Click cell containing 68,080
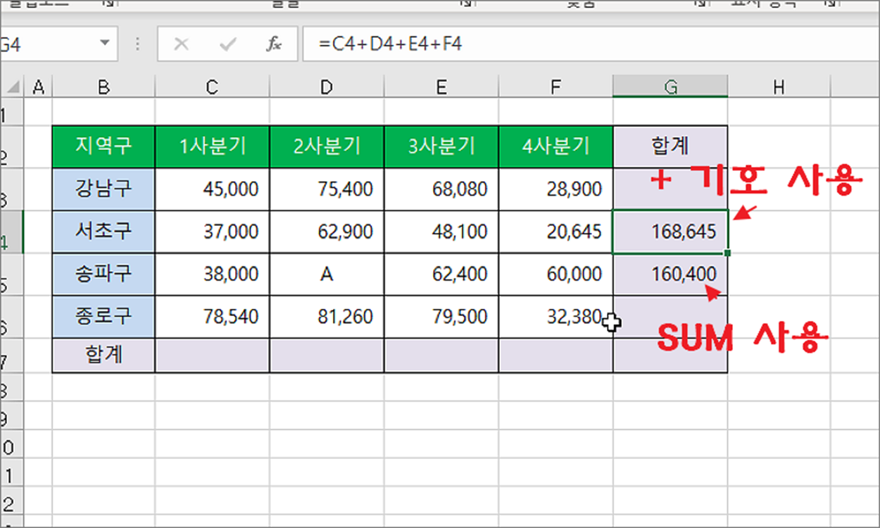880x528 pixels. (441, 189)
